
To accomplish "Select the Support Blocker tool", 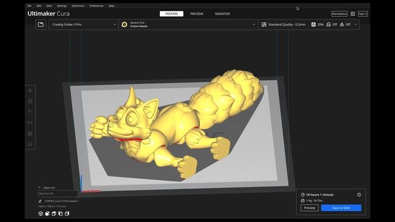I will [x=30, y=144].
